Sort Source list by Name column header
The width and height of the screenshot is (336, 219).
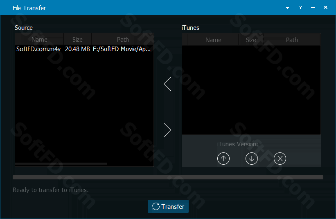click(39, 39)
